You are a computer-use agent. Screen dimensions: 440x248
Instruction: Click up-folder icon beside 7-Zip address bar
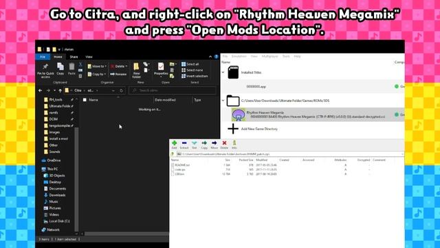[173, 154]
